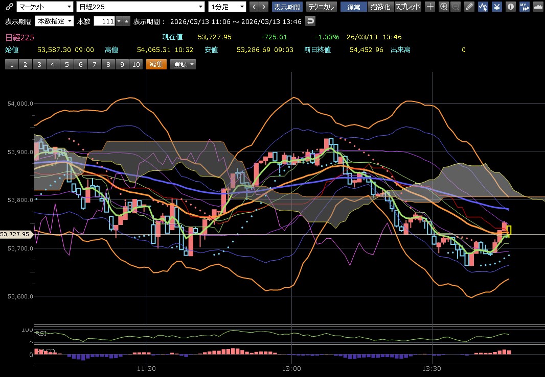The width and height of the screenshot is (545, 377).
Task: Open the テクニカル technical settings button
Action: pos(320,7)
